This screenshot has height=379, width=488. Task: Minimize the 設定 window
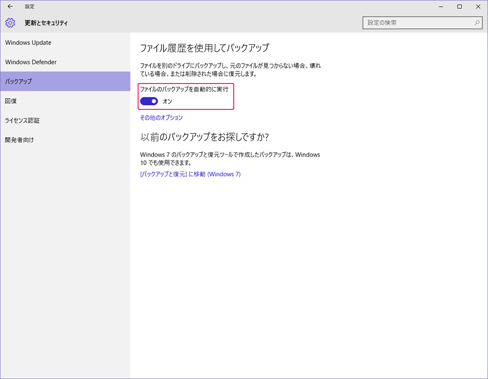[441, 6]
